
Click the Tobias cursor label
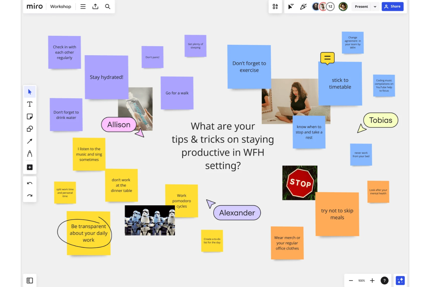381,120
